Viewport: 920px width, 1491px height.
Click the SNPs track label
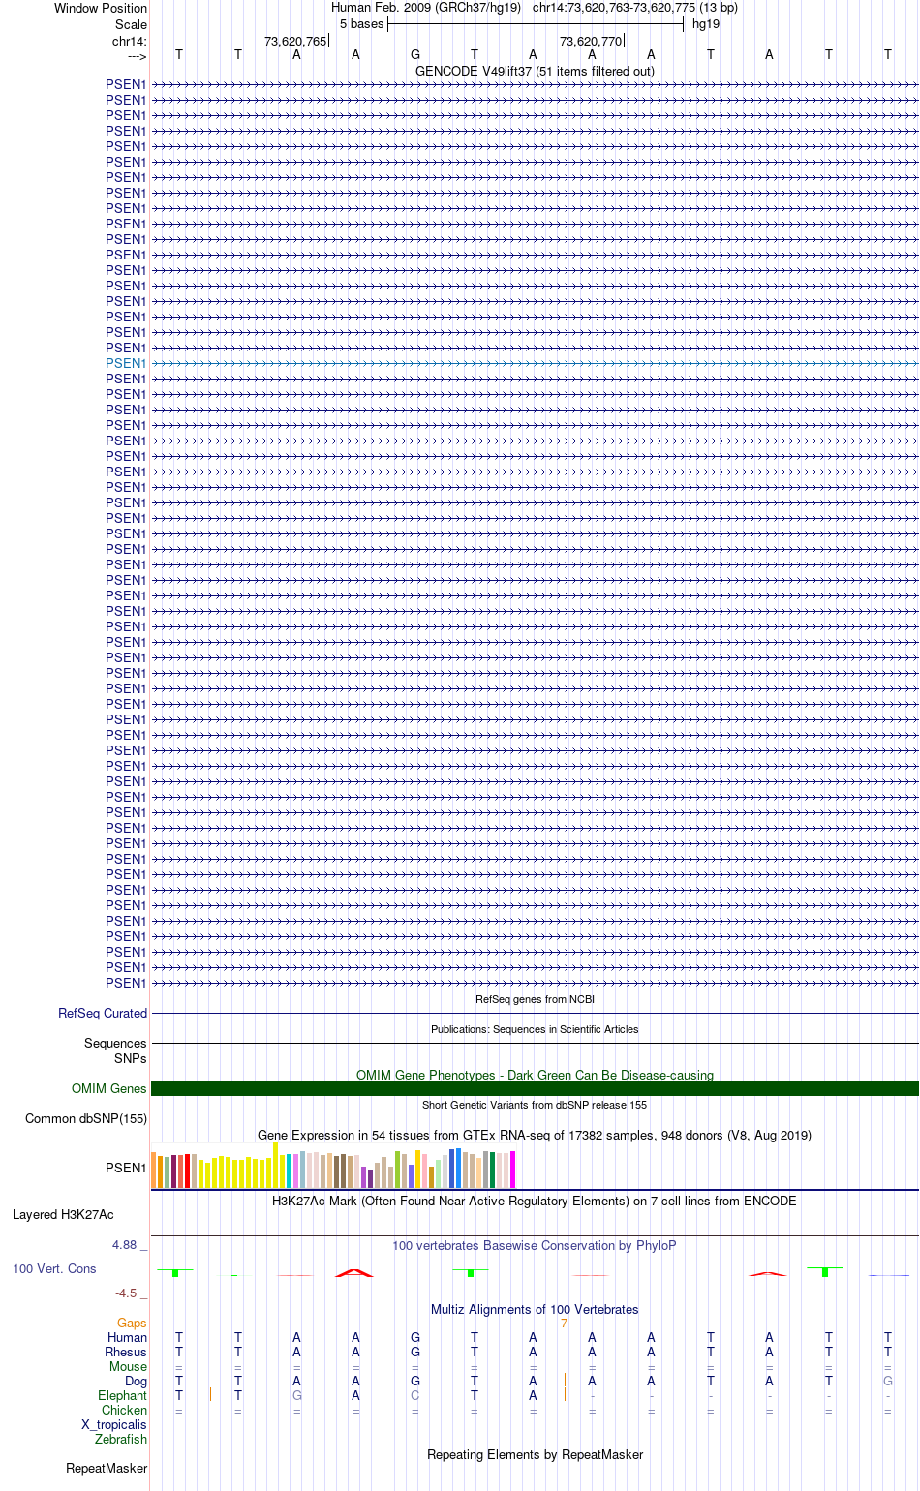point(130,1058)
